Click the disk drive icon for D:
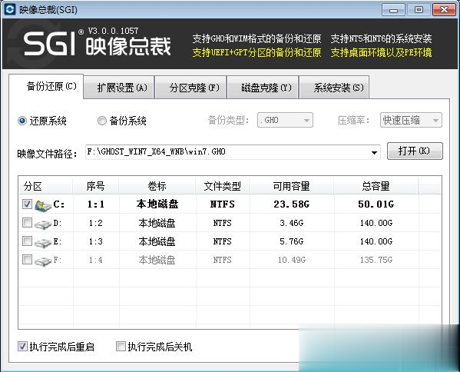Viewport: 460px width, 372px height. (43, 224)
